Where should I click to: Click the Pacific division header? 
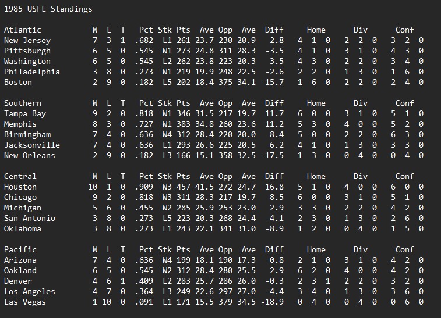(20, 249)
